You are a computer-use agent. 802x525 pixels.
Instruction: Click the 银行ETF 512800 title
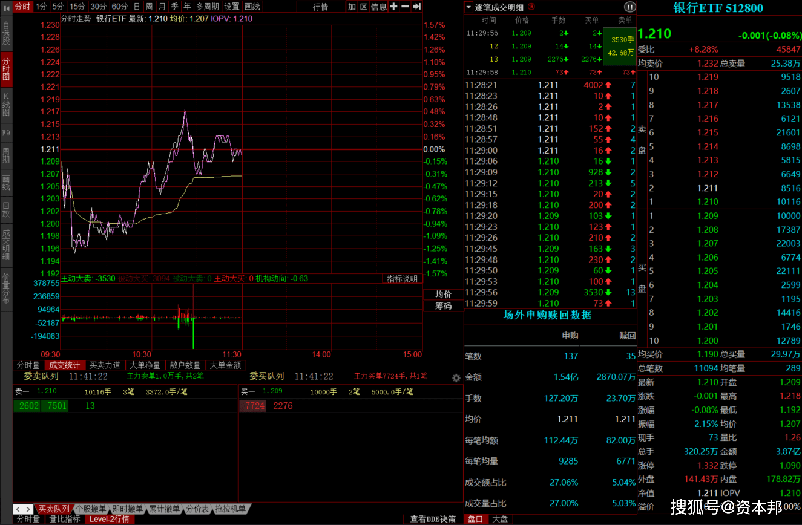click(718, 8)
